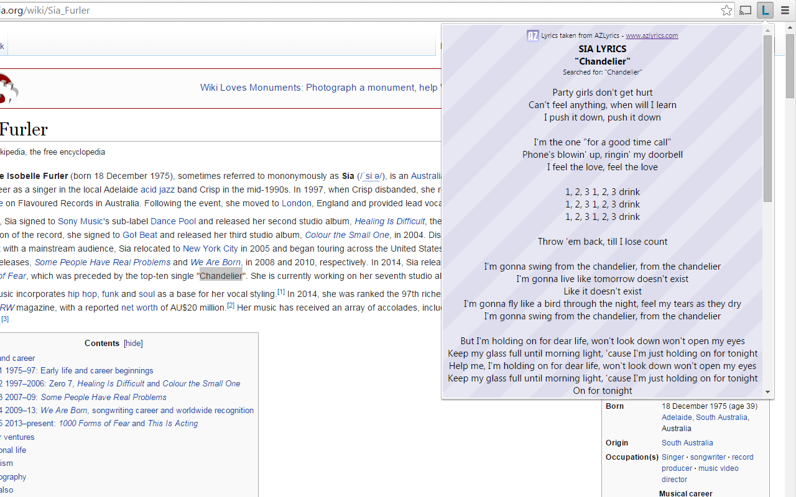Click the lyrics popup scroll-up arrow
796x497 pixels.
767,30
